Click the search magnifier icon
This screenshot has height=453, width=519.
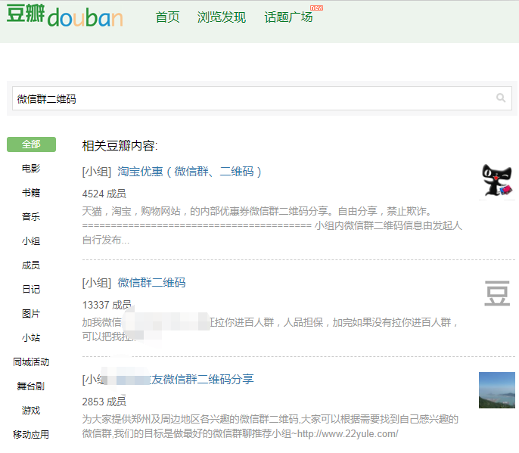tap(500, 98)
